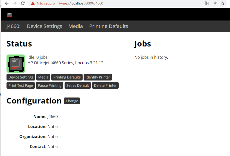Viewport: 230px width, 156px height.
Task: Click the 'Contact:' field label
Action: pos(38,146)
